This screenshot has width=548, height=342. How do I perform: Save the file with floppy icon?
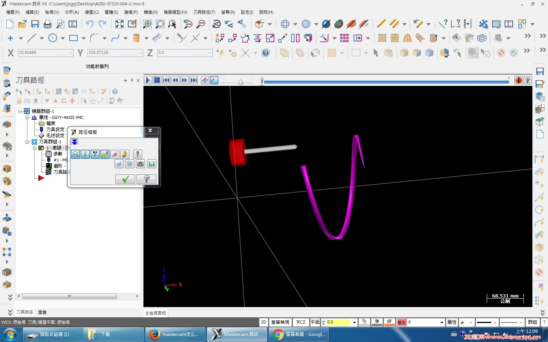35,24
